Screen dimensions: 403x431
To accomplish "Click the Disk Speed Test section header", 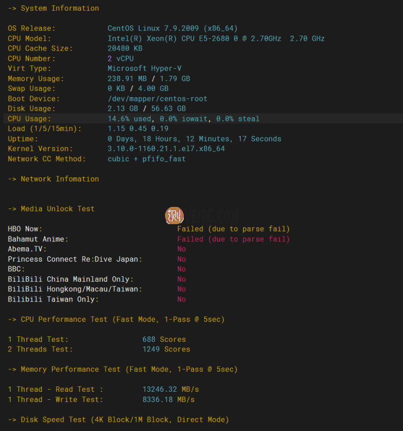I will click(x=118, y=420).
